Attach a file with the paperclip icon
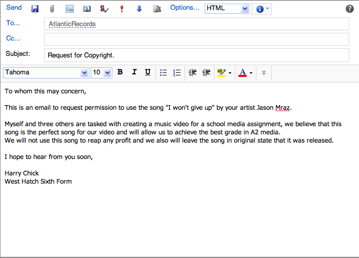This screenshot has width=359, height=258. pos(52,9)
